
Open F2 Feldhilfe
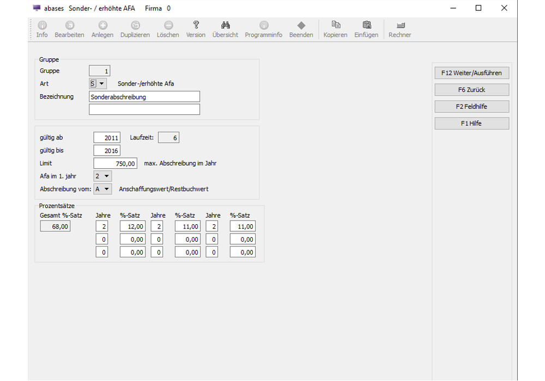(x=471, y=107)
